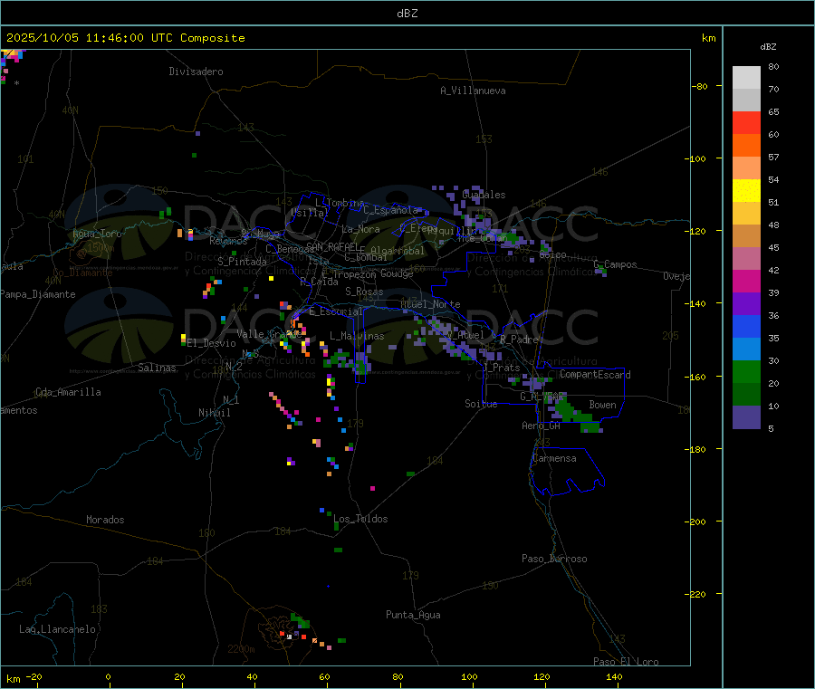Click the Bowen label on the map
815x689 pixels.
point(602,405)
